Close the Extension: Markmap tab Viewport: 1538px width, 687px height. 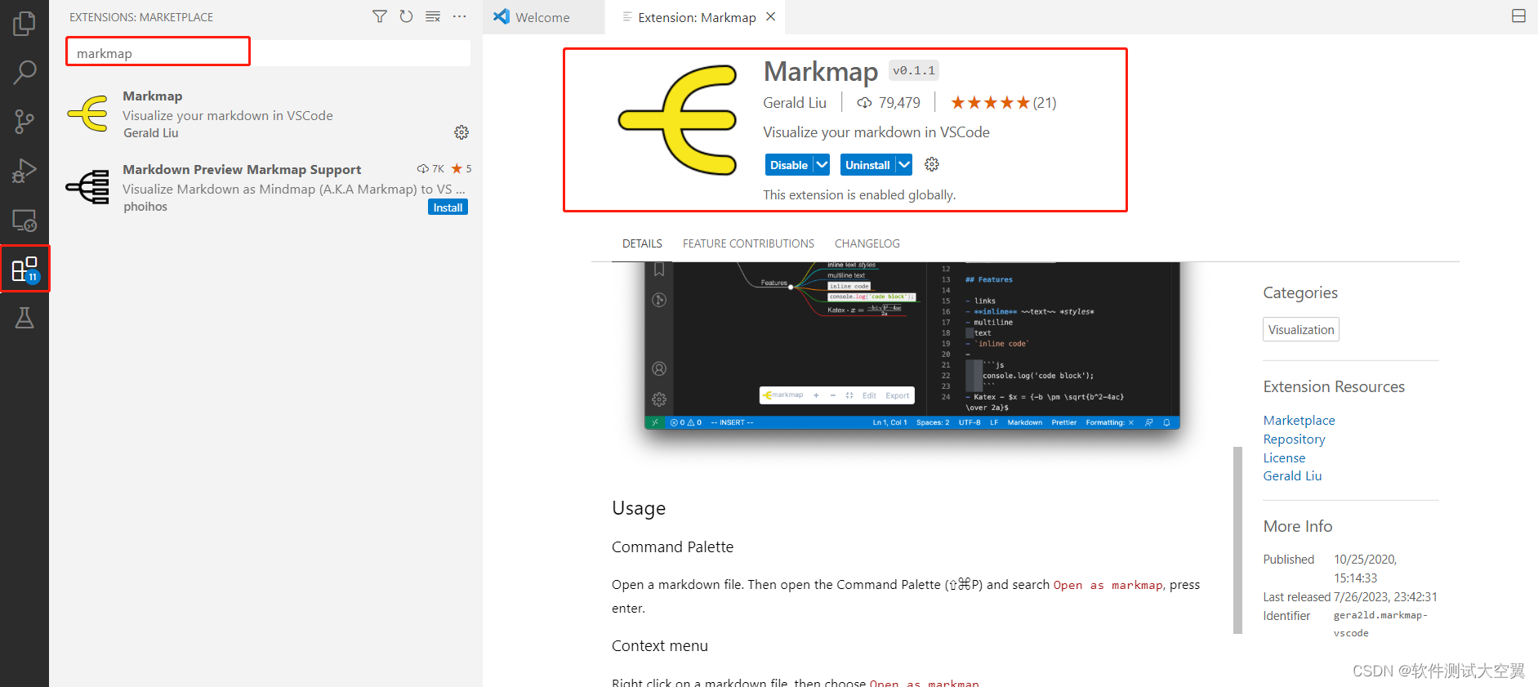click(x=770, y=17)
